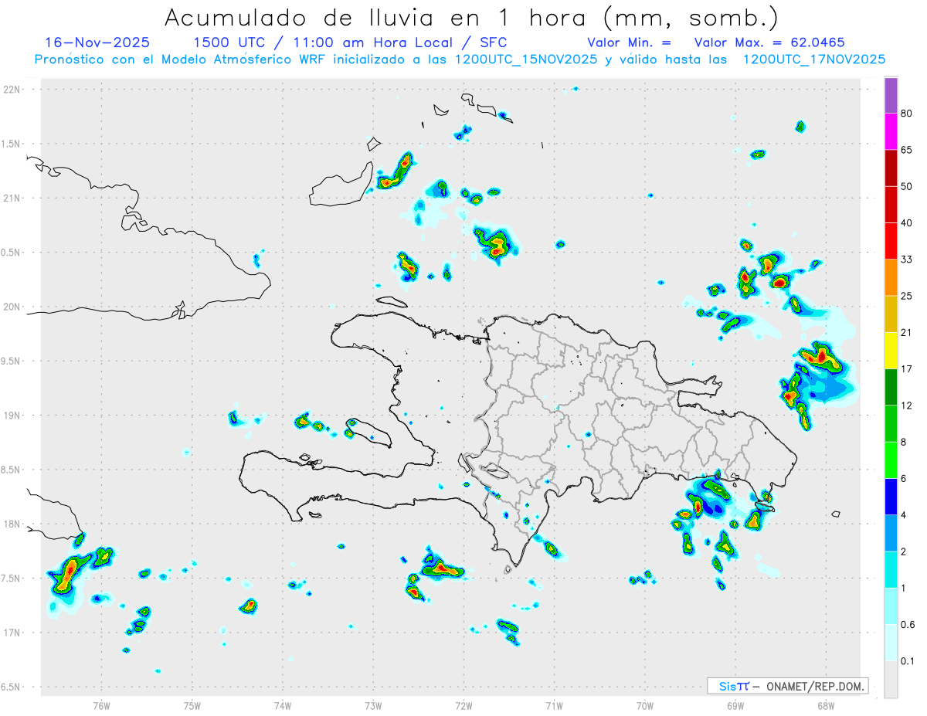The width and height of the screenshot is (927, 716).
Task: Pick the purple swatch above 80
Action: (891, 95)
